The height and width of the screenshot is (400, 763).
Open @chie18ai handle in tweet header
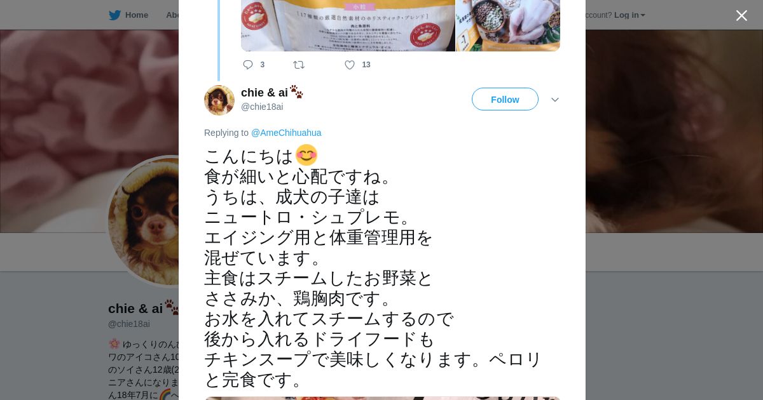[x=262, y=107]
